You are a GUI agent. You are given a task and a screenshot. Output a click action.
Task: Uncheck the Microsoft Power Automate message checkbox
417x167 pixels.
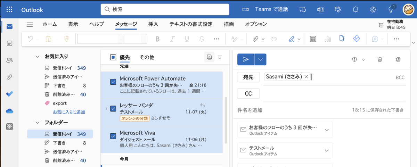(x=113, y=82)
